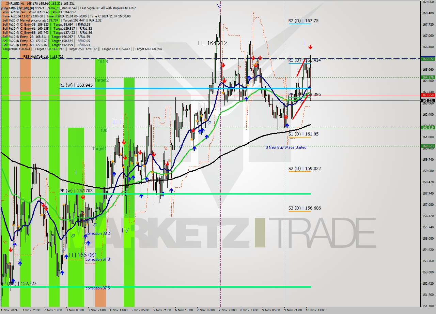
Task: Click the '5 Nov 05:00' time axis label
Action: click(x=140, y=310)
